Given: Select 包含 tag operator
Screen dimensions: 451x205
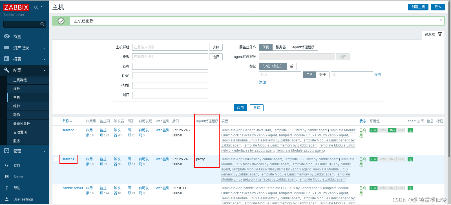Looking at the screenshot, I should pos(309,75).
